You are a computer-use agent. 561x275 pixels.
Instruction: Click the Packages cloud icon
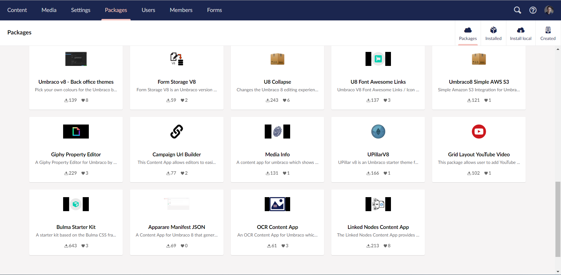(x=468, y=30)
